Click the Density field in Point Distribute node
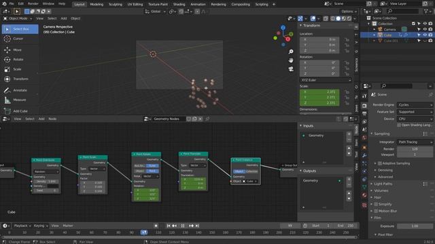The height and width of the screenshot is (244, 435). point(46,182)
